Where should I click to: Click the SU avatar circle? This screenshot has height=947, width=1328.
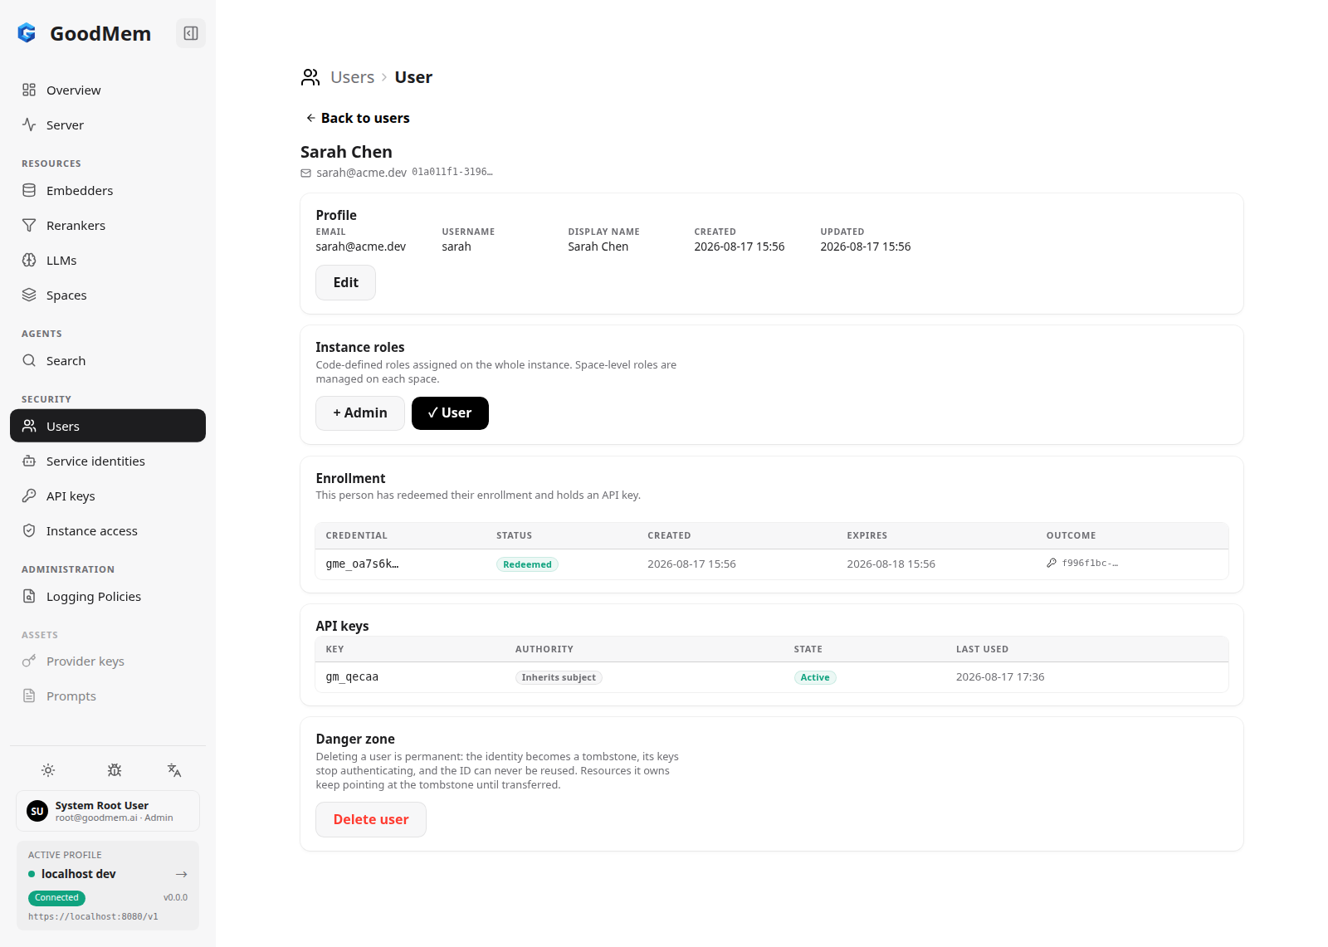[x=37, y=811]
